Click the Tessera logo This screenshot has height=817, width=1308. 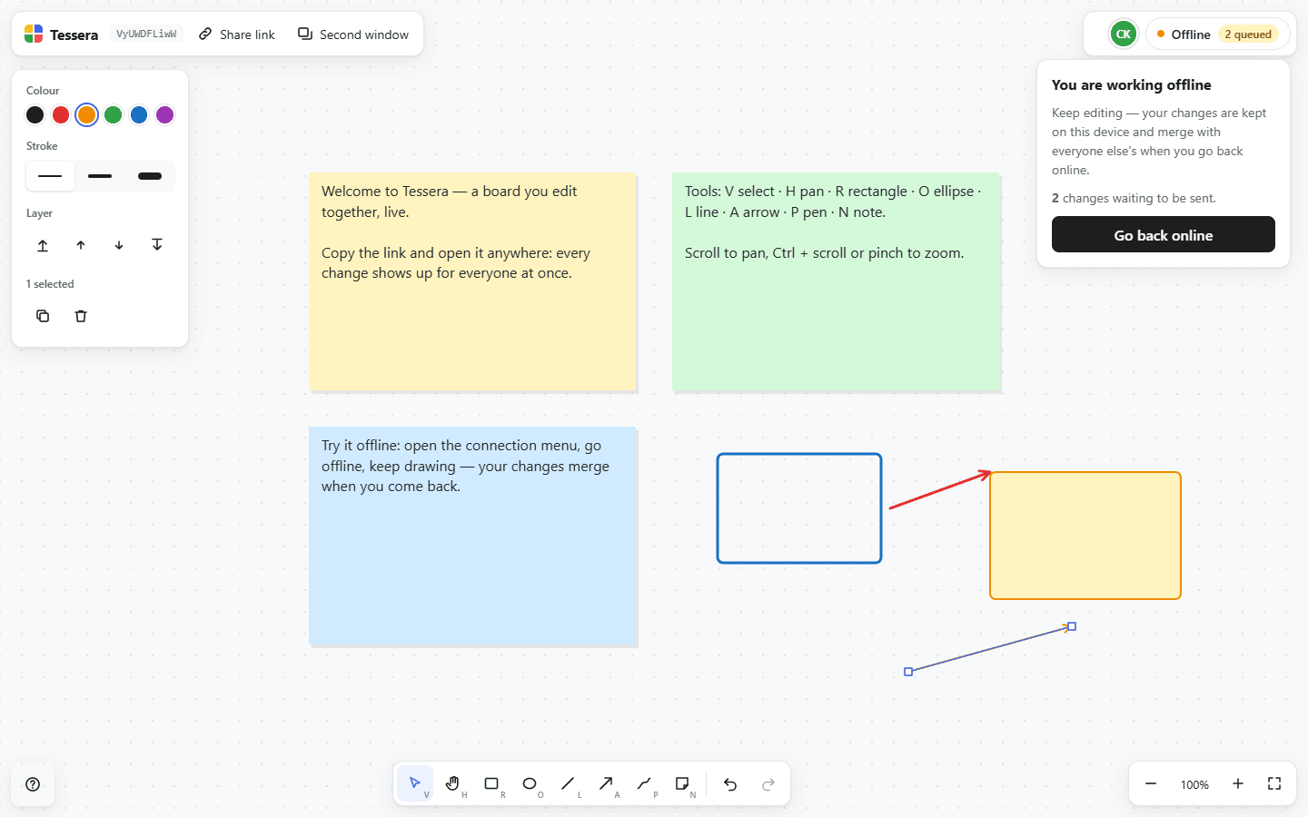34,34
